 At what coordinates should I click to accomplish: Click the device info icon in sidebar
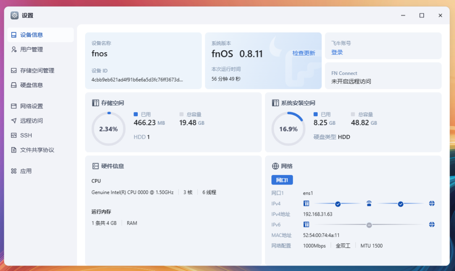pos(13,35)
